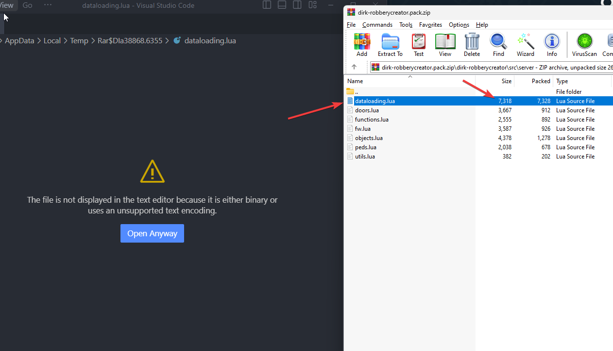Open the VS Code View menu

[6, 5]
